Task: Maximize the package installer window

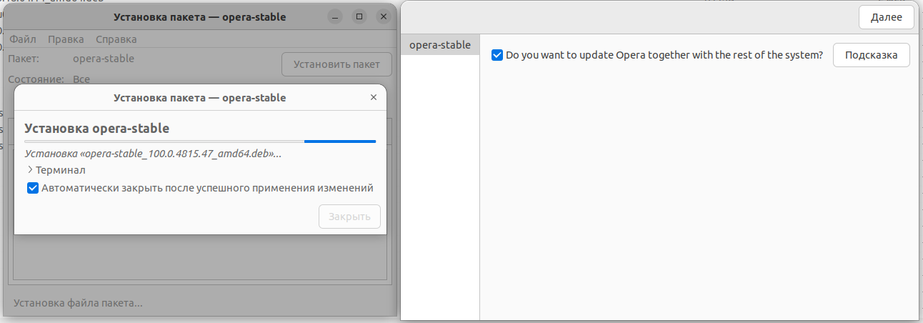Action: pyautogui.click(x=359, y=16)
